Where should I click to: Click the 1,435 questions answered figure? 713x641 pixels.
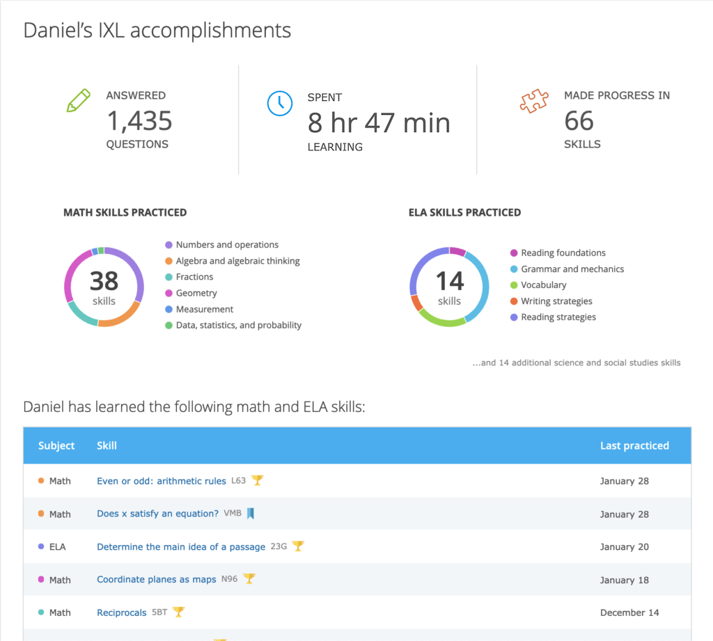[x=139, y=121]
